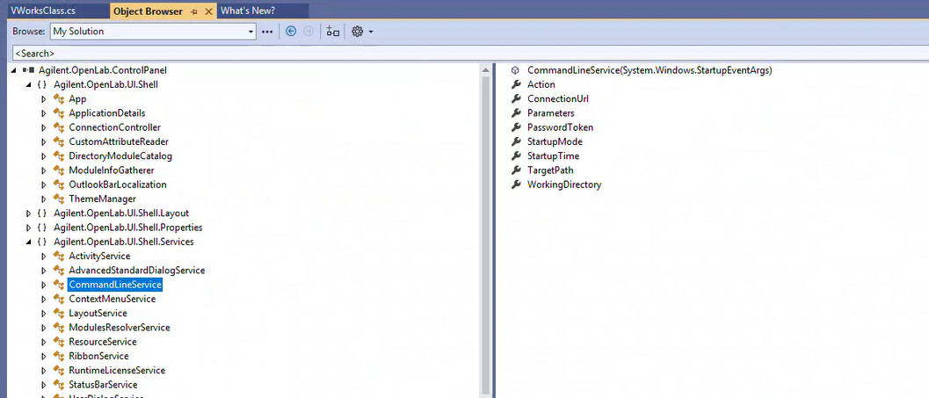The image size is (929, 398).
Task: Select the Agilent.OpenLab.UI.Shell.Services namespace row
Action: tap(124, 242)
